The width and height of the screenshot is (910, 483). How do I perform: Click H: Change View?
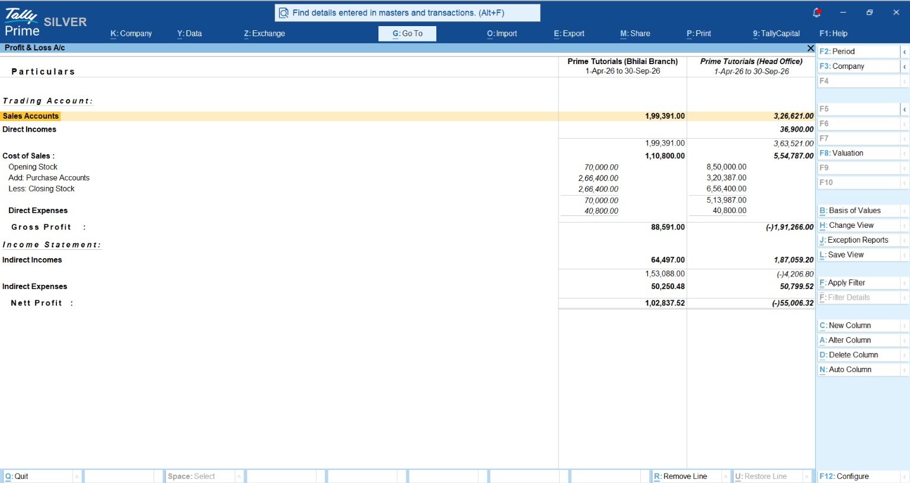pyautogui.click(x=858, y=225)
